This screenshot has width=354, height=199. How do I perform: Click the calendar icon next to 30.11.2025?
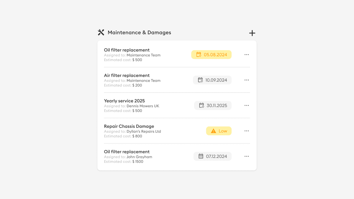click(x=201, y=105)
